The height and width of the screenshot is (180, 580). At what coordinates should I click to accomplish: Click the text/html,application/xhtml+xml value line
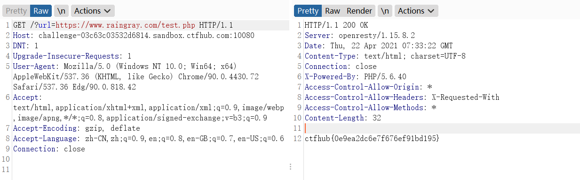point(149,108)
